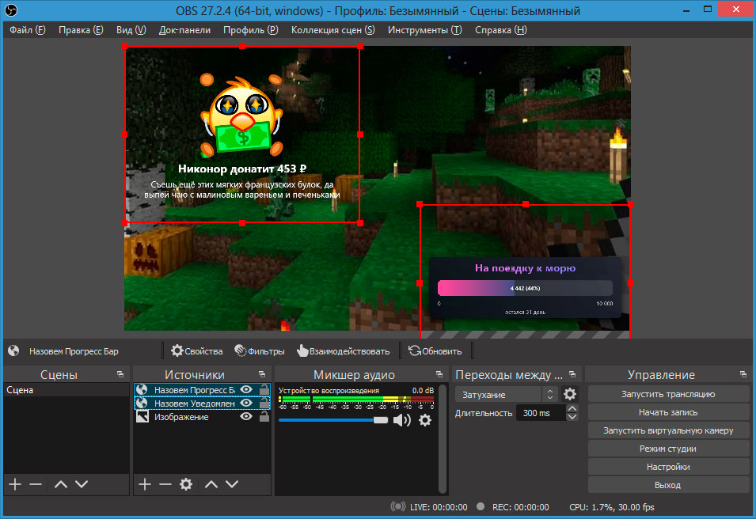756x519 pixels.
Task: Undock the Управление panel
Action: (743, 374)
